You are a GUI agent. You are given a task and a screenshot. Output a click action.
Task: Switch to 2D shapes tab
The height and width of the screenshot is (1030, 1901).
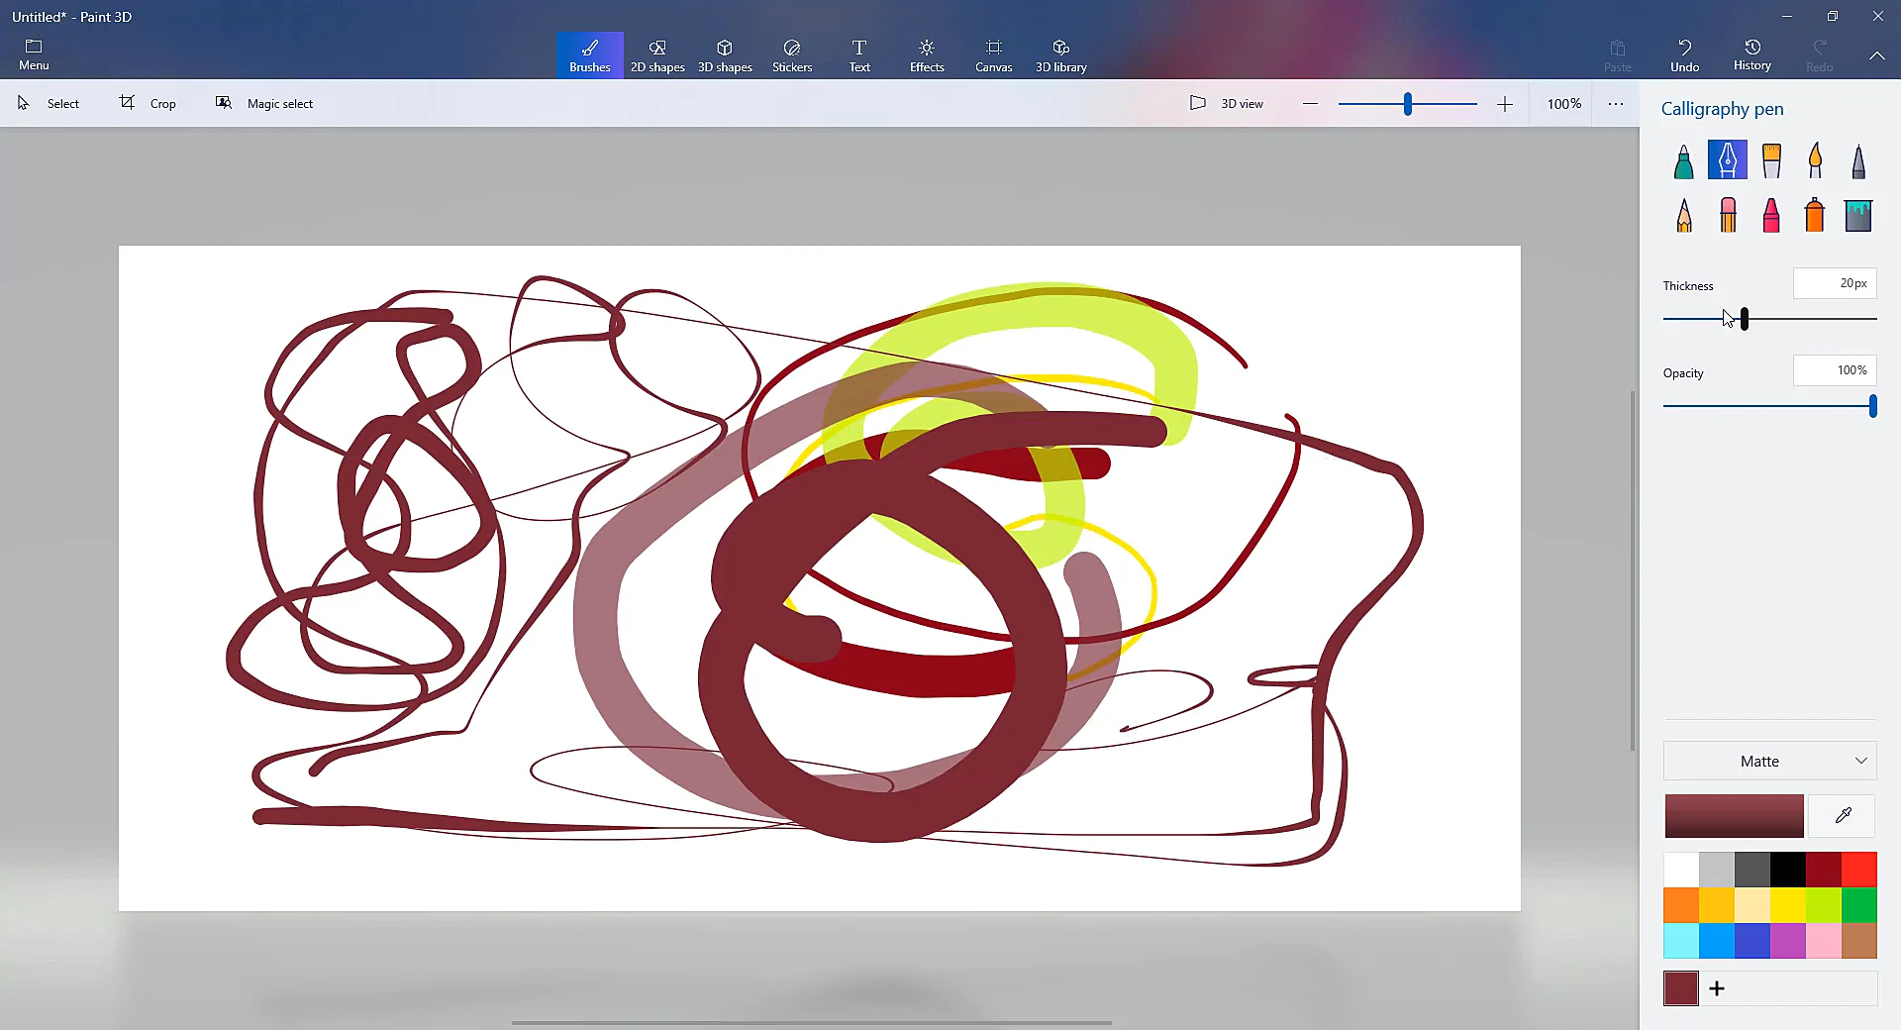pos(657,55)
